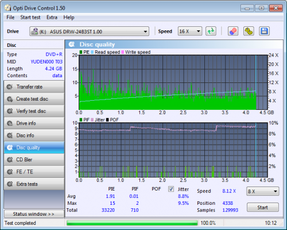Click the Start button
Screen dimensions: 287x230
(262, 207)
